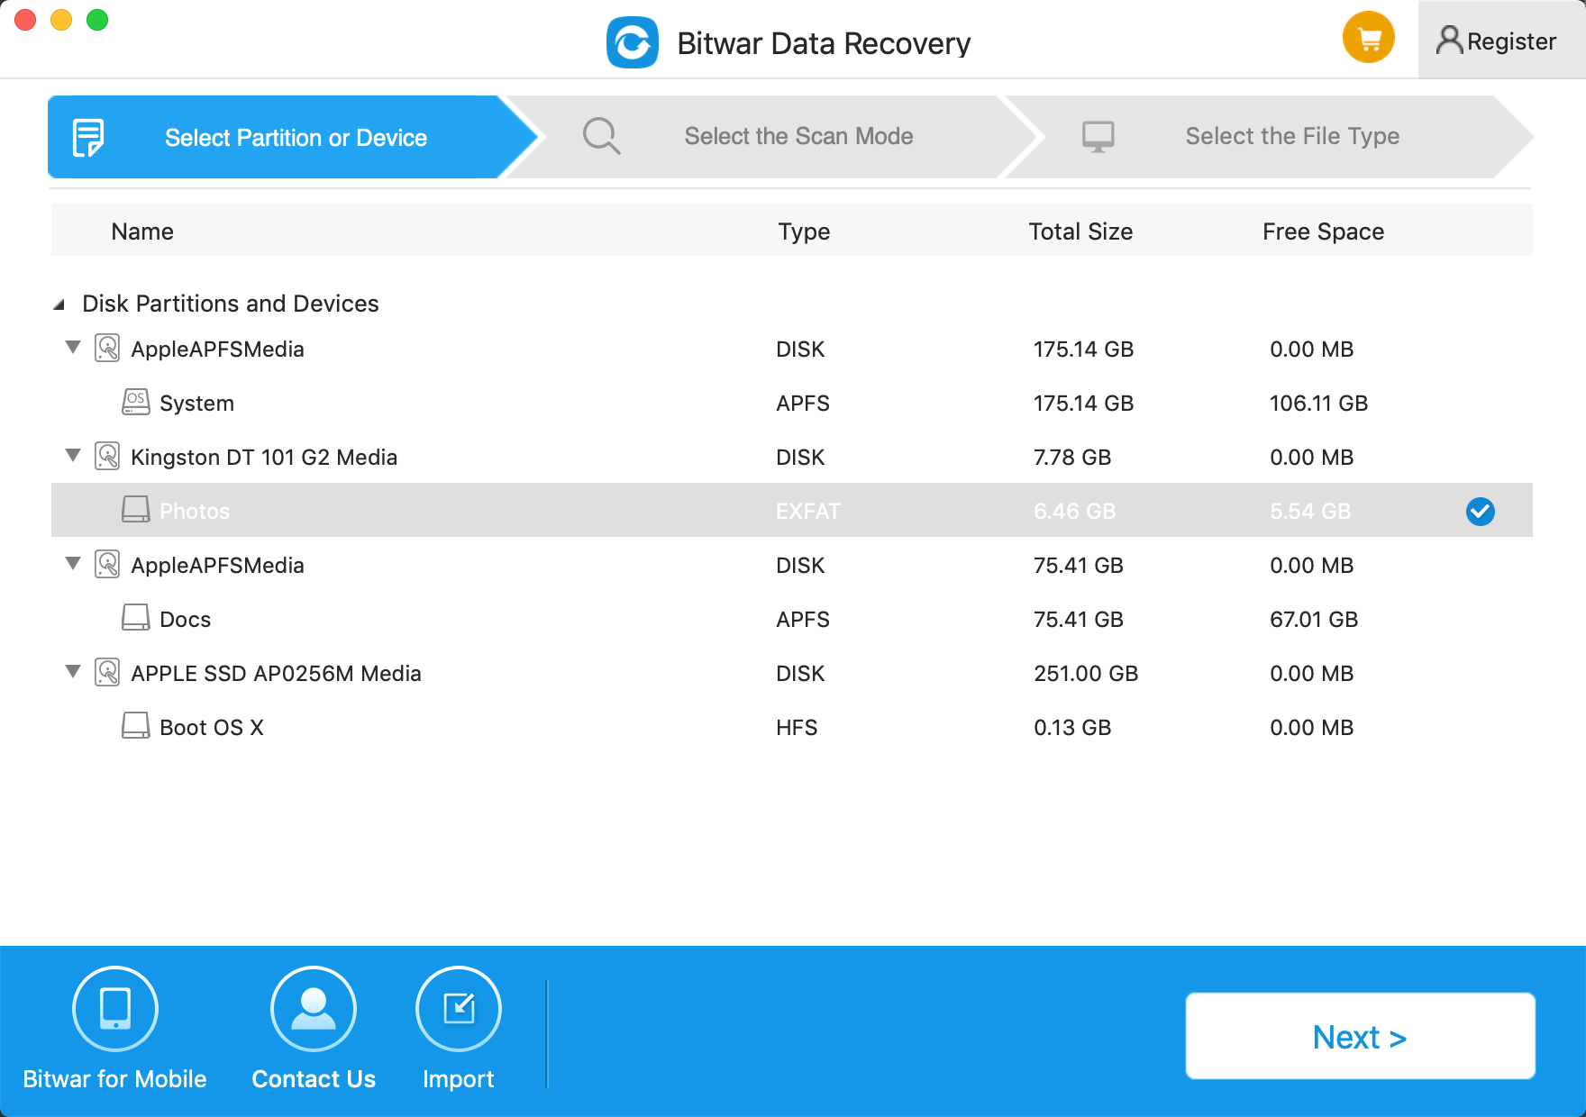Image resolution: width=1586 pixels, height=1117 pixels.
Task: Click the System OS drive icon
Action: click(136, 402)
